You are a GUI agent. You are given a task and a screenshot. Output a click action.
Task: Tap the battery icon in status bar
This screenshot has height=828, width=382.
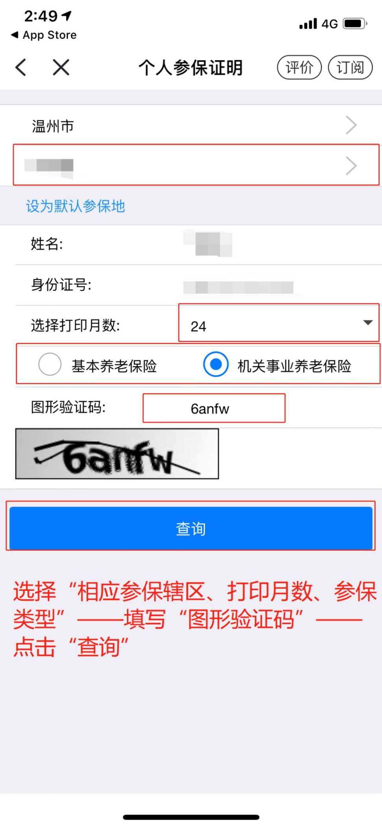click(355, 24)
